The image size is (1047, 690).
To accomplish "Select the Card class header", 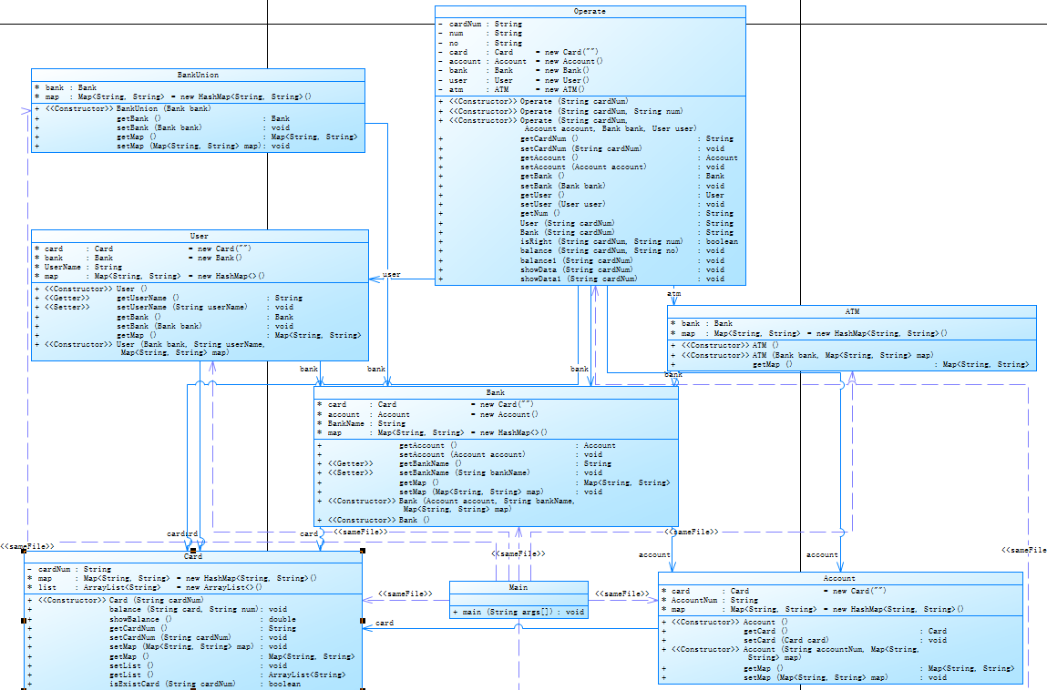I will (193, 556).
